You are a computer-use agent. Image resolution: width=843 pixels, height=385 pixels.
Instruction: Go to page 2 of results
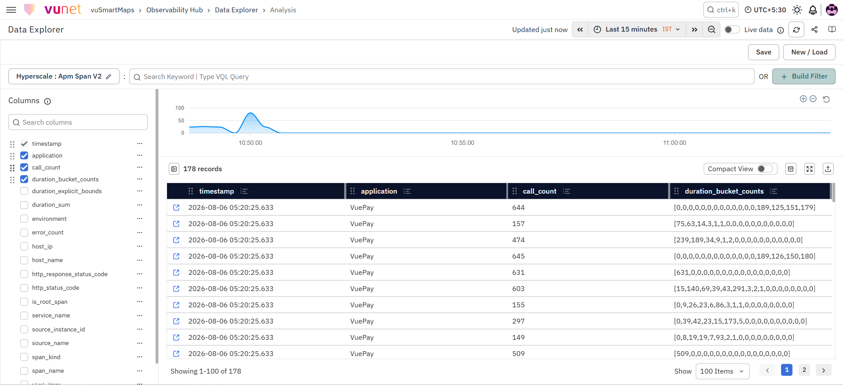pyautogui.click(x=804, y=370)
